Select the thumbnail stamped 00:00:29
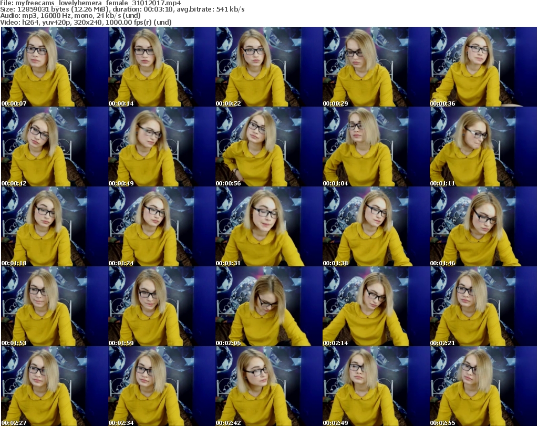 tap(376, 67)
